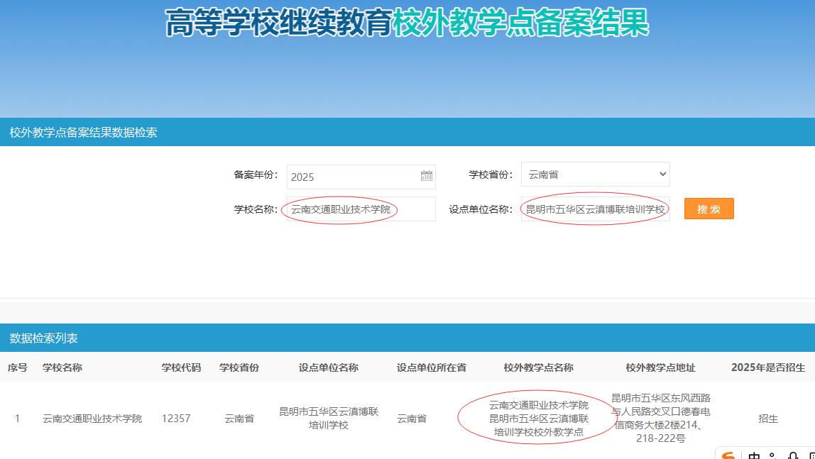Click the Sogou punctuation mode icon
The height and width of the screenshot is (459, 815).
(x=773, y=455)
